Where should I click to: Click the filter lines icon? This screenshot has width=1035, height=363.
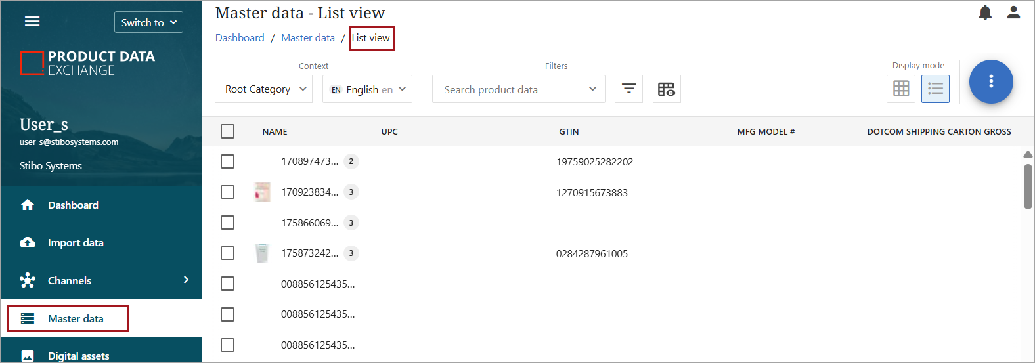pyautogui.click(x=628, y=89)
